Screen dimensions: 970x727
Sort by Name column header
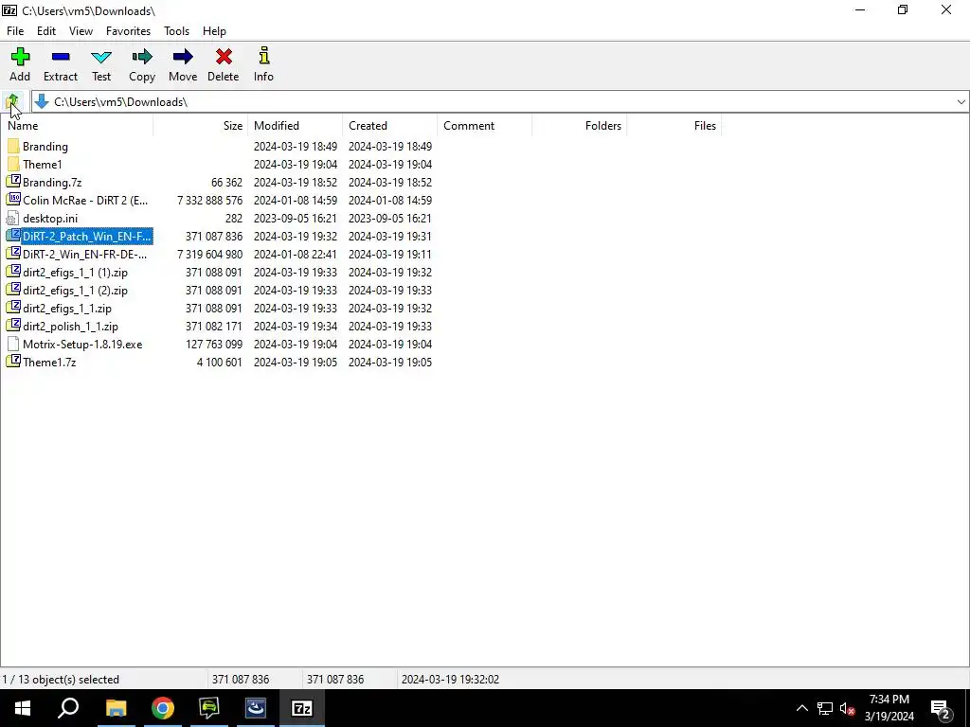pos(77,126)
